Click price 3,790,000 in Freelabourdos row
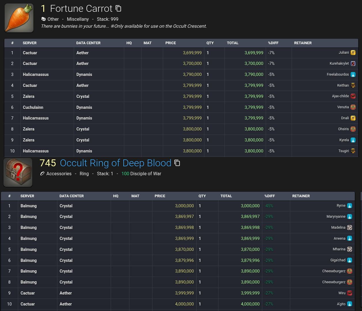 point(192,75)
